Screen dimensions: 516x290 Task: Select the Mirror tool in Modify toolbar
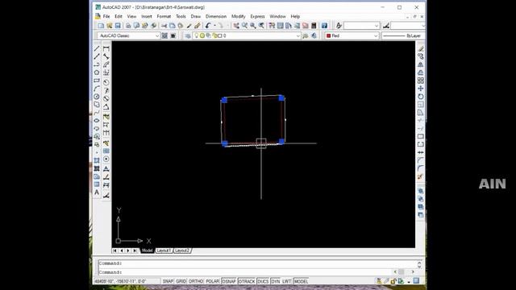pos(421,64)
